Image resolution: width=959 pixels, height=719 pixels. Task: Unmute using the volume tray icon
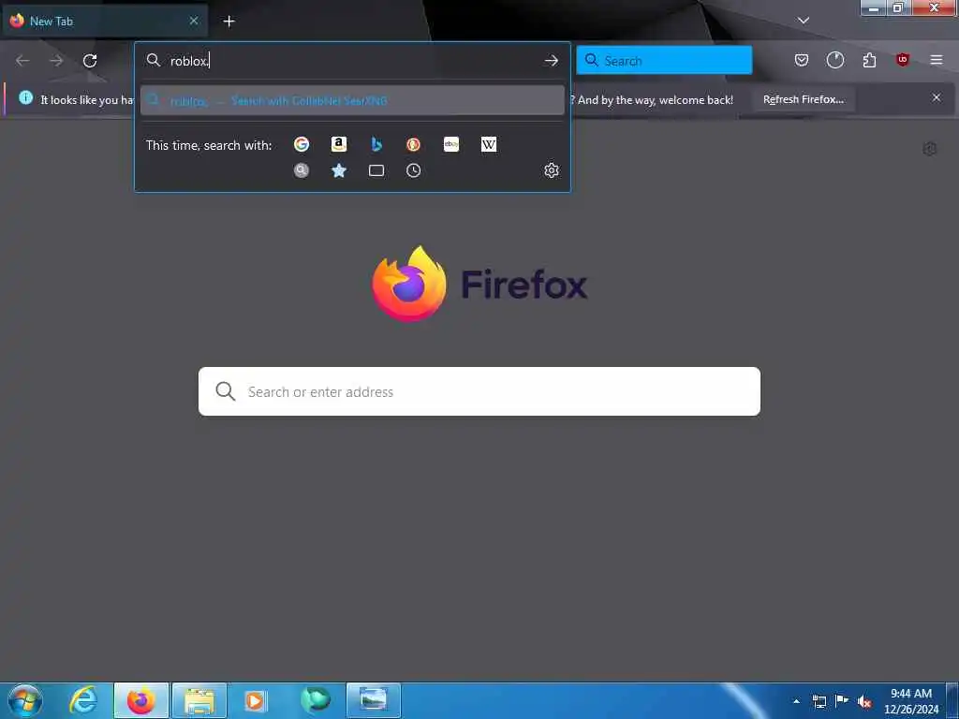click(864, 701)
